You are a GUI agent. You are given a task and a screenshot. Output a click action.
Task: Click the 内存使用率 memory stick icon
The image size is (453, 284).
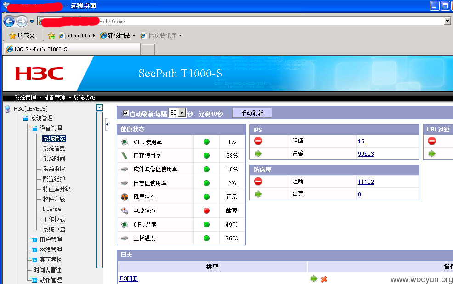pyautogui.click(x=125, y=155)
